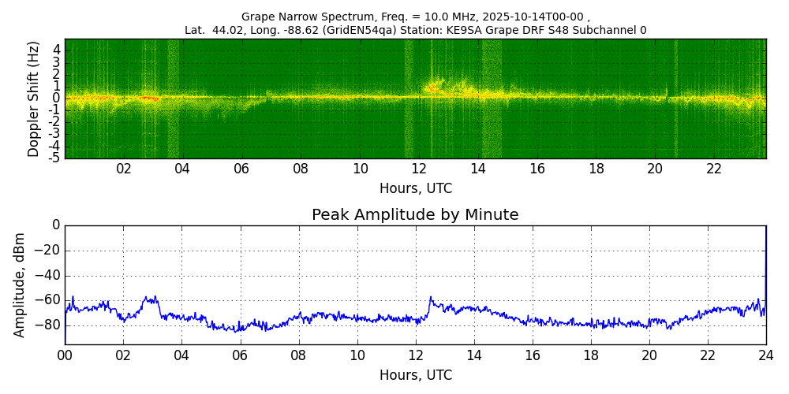Click the 'Doppler Shift (Hz)' axis label
This screenshot has height=394, width=789.
point(33,99)
